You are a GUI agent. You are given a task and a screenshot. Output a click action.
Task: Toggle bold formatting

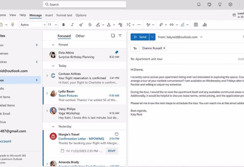coord(64,25)
